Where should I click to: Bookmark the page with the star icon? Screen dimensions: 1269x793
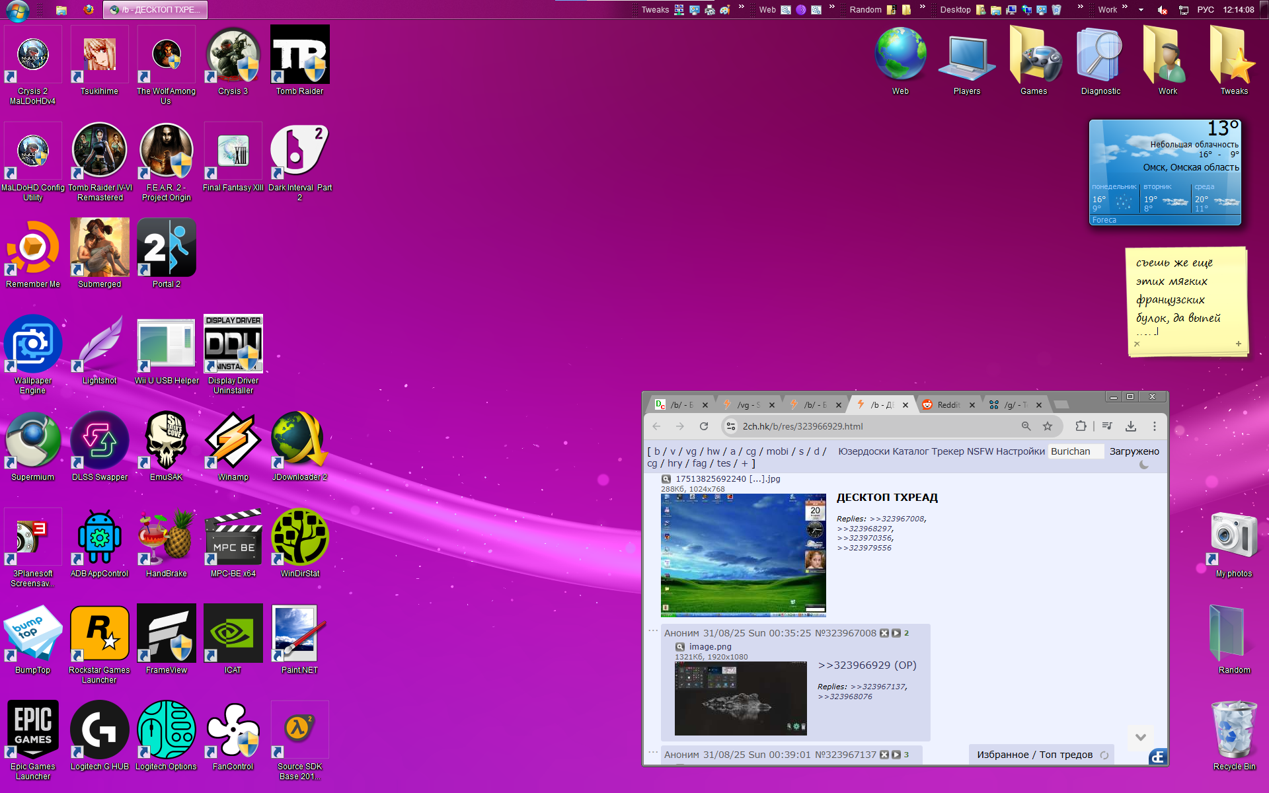1048,426
